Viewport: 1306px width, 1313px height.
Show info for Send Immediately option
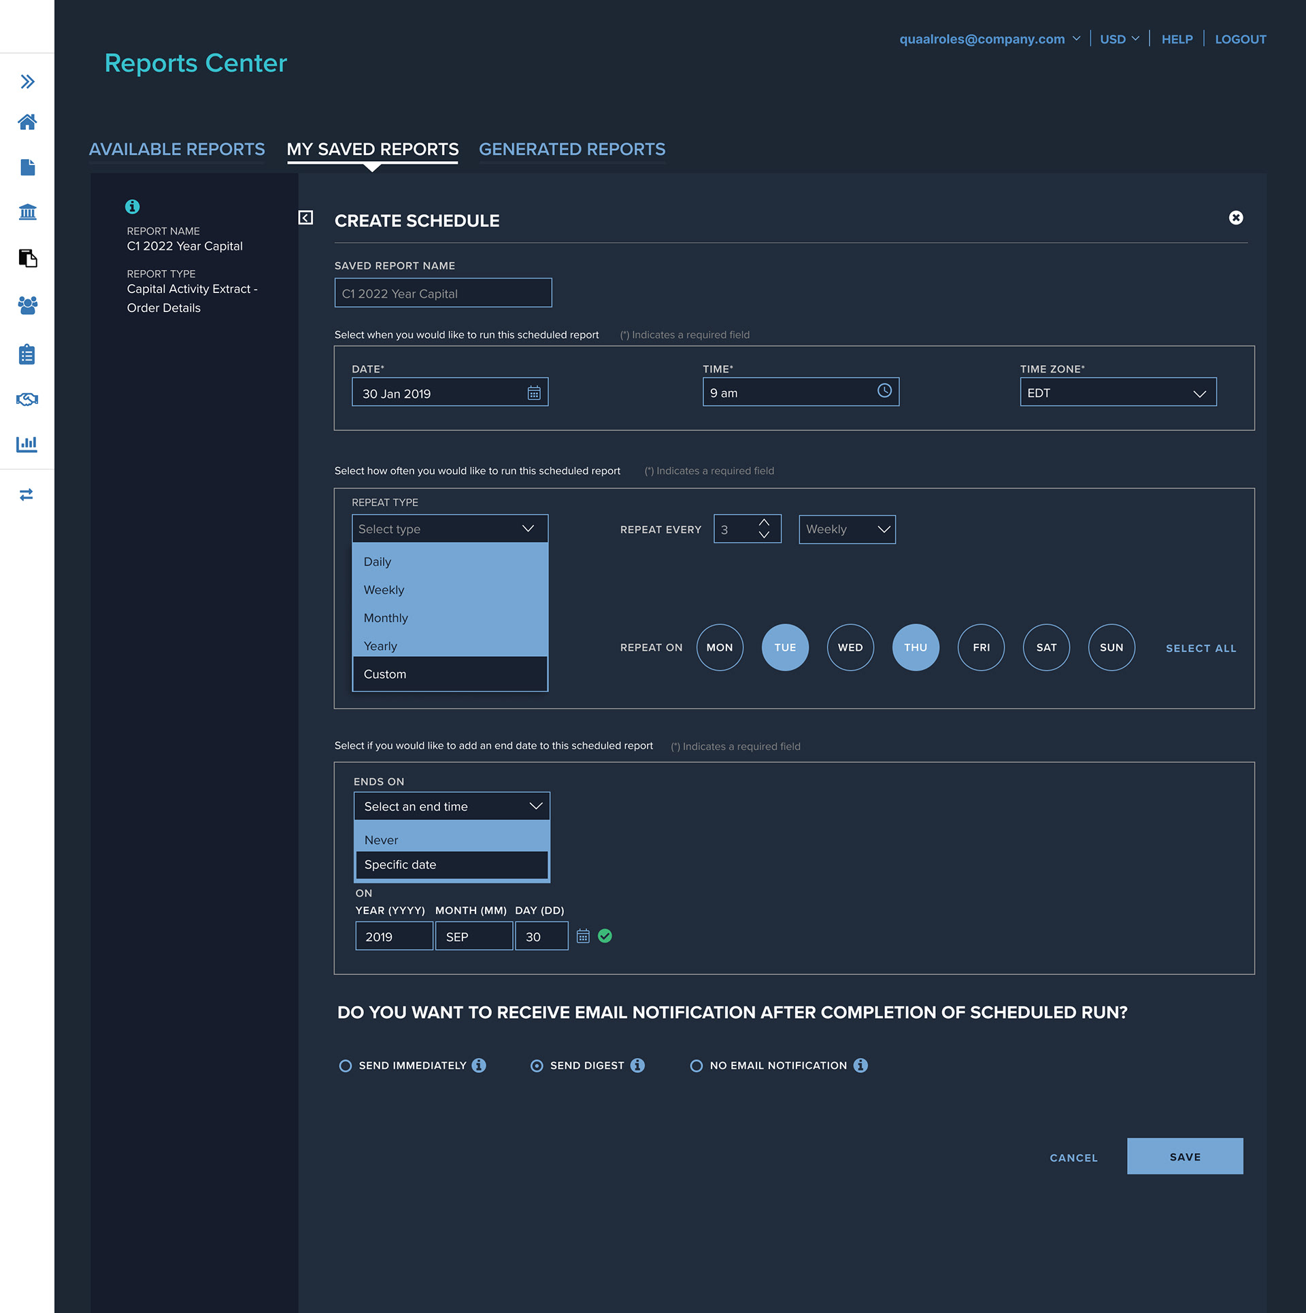(x=479, y=1065)
